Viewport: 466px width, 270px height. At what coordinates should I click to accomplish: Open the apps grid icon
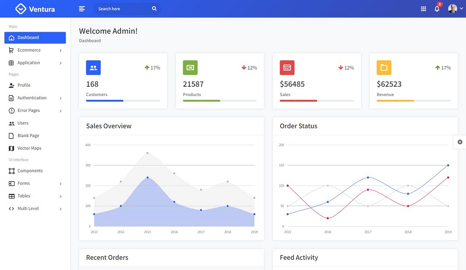(424, 9)
